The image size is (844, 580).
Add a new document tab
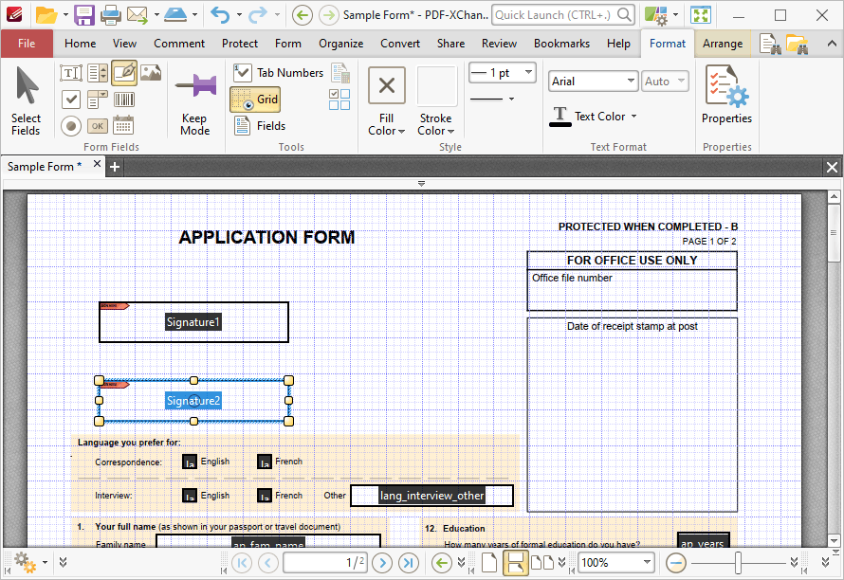pyautogui.click(x=114, y=167)
